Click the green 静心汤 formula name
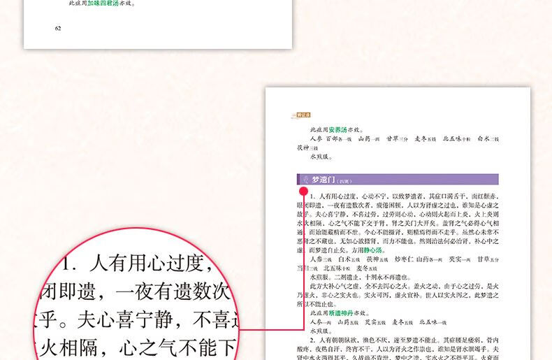552x360 pixels. (x=373, y=250)
